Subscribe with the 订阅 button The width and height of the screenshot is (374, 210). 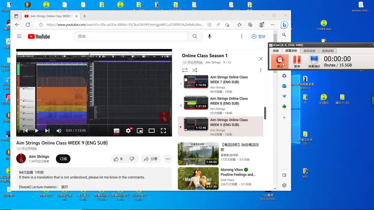tap(63, 159)
